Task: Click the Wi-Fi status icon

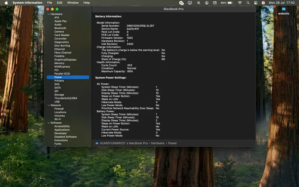Action: 240,3
